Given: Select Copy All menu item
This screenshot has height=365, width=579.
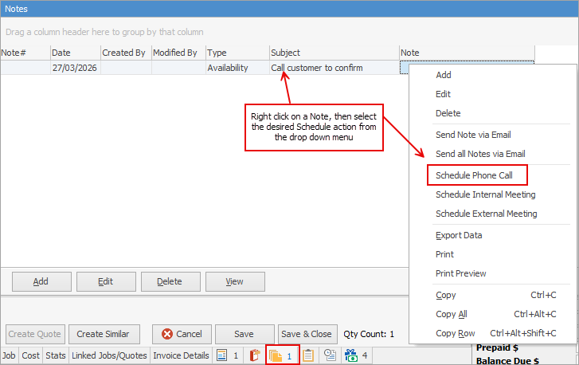Looking at the screenshot, I should click(493, 314).
